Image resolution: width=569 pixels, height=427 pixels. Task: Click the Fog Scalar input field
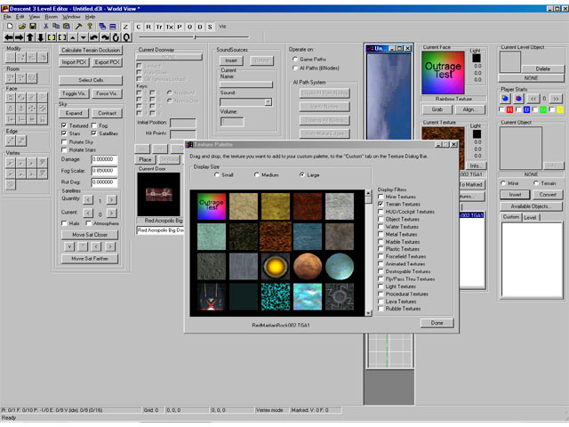pos(105,171)
